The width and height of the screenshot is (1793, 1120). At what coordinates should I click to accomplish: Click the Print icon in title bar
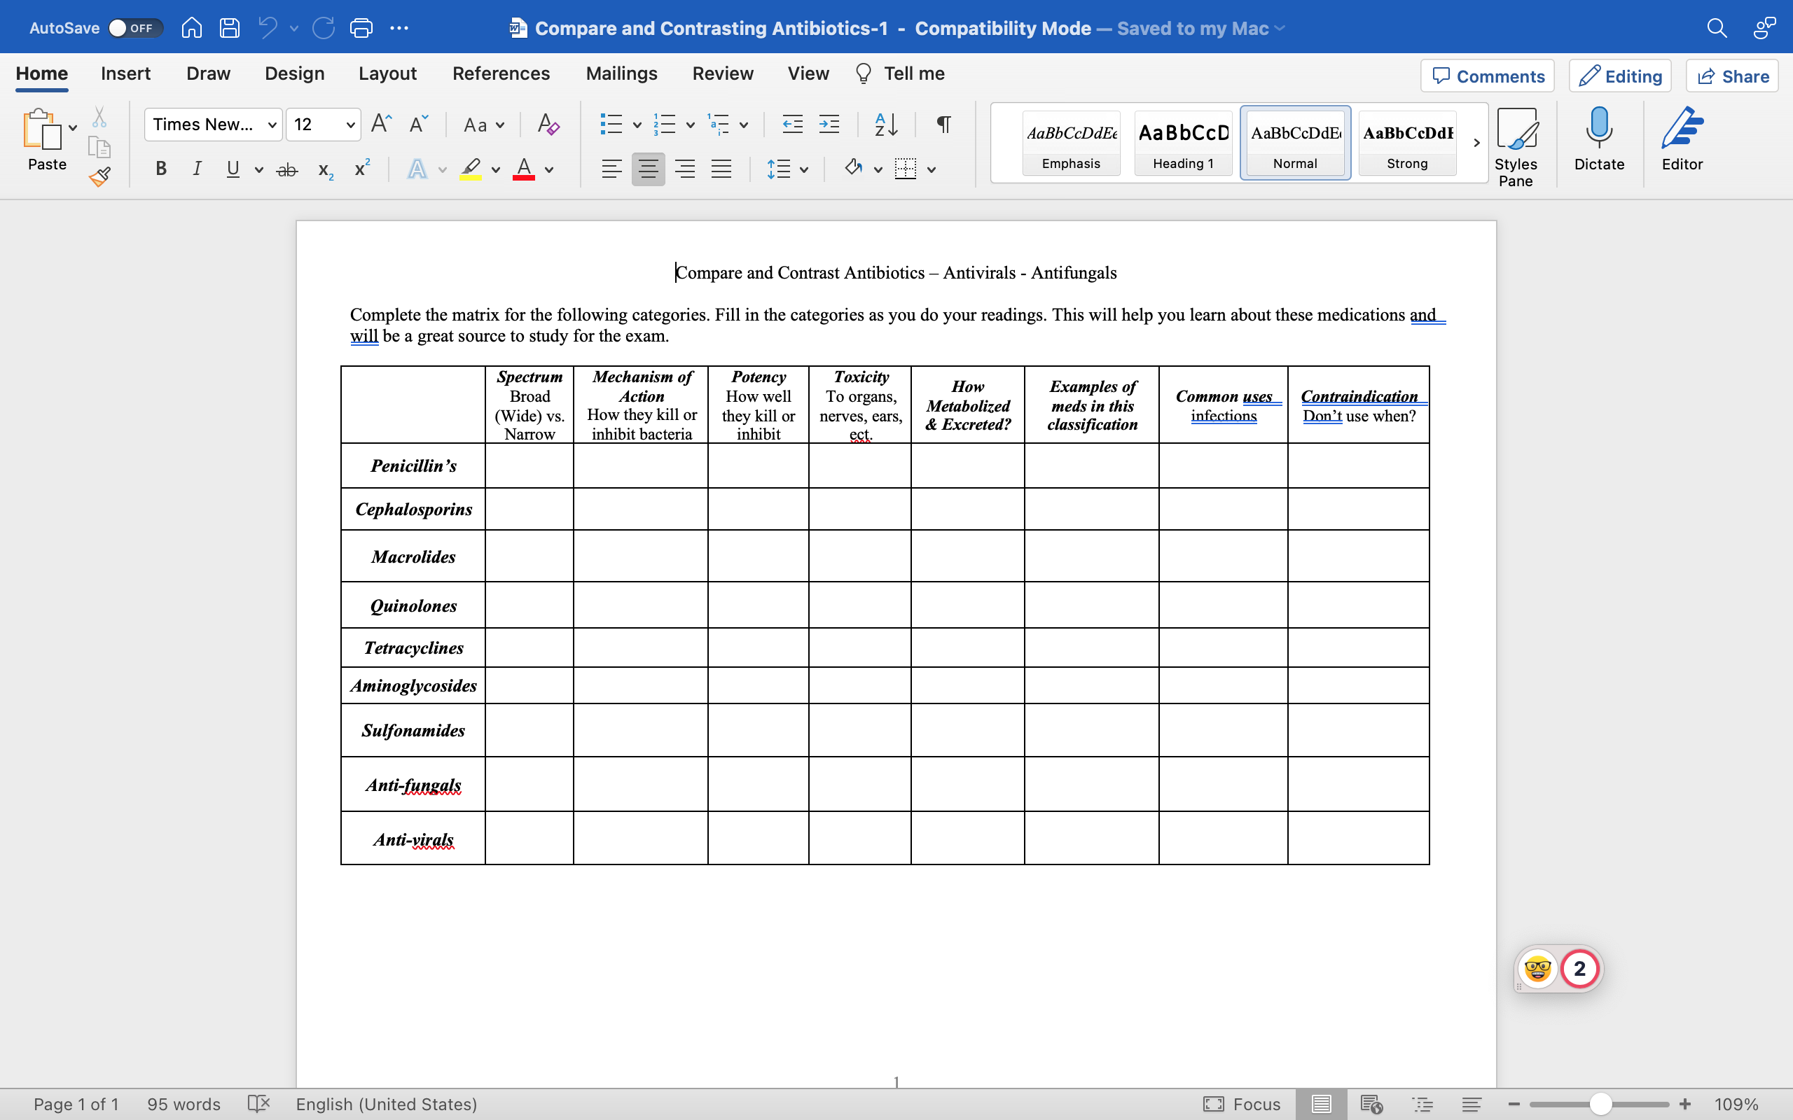(x=361, y=28)
